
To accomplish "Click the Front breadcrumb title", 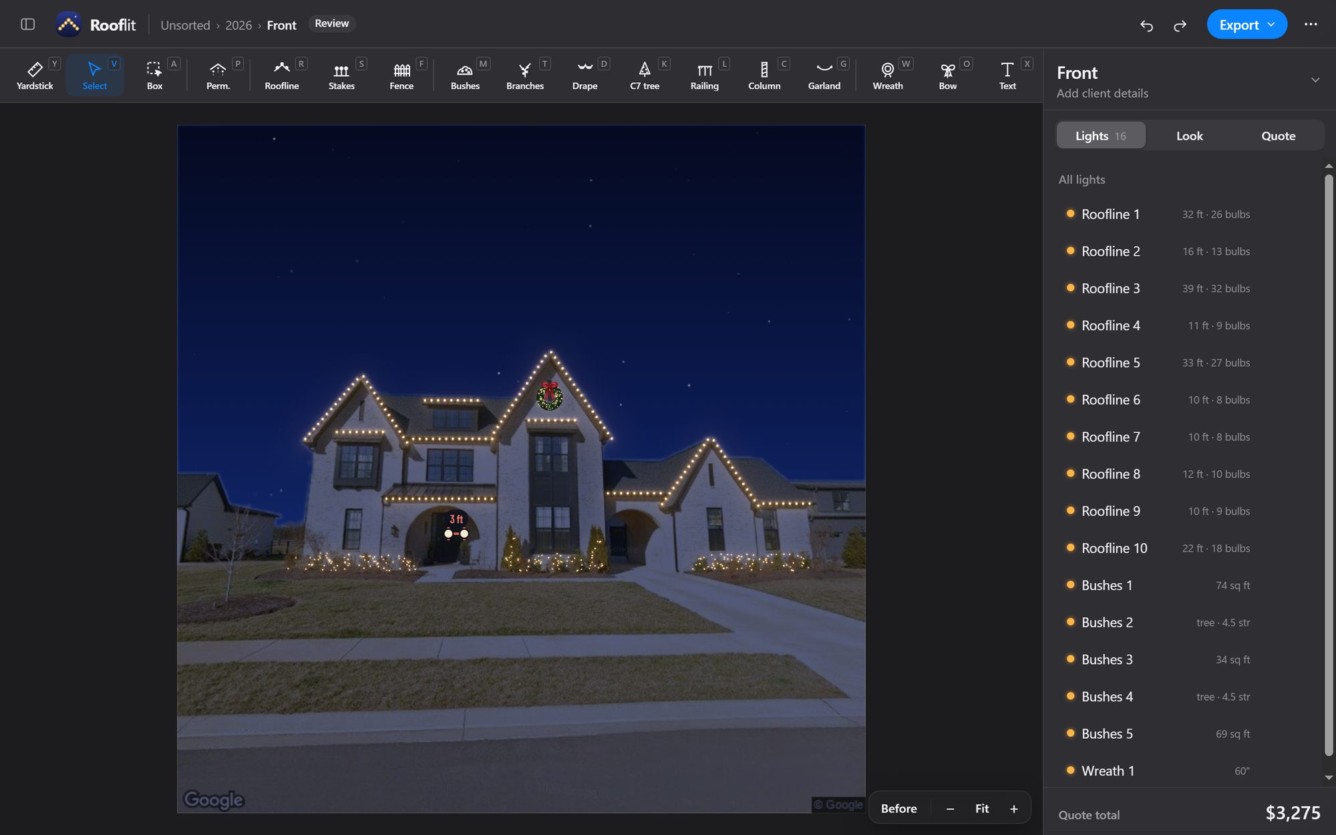I will pos(281,25).
